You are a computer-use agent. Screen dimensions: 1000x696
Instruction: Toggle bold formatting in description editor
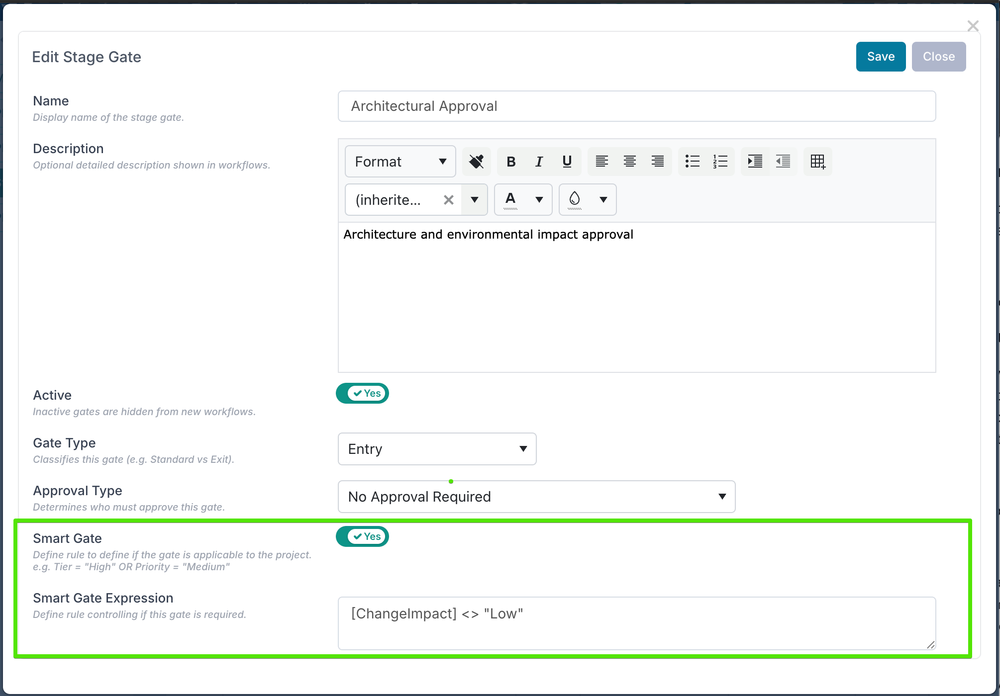pyautogui.click(x=511, y=162)
